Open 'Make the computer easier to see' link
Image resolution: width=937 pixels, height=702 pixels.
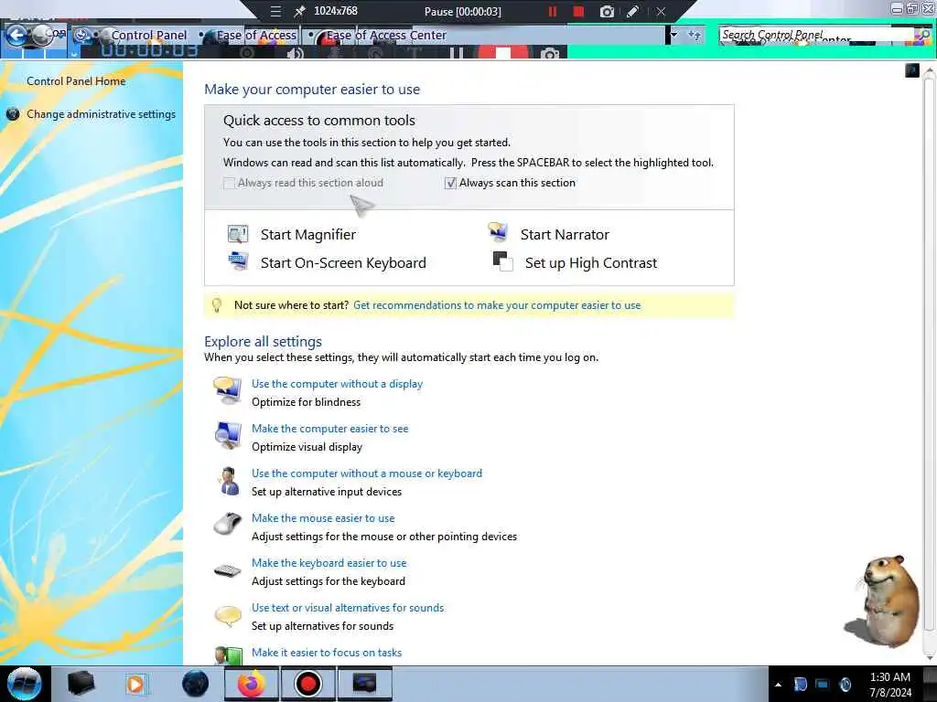click(x=329, y=429)
